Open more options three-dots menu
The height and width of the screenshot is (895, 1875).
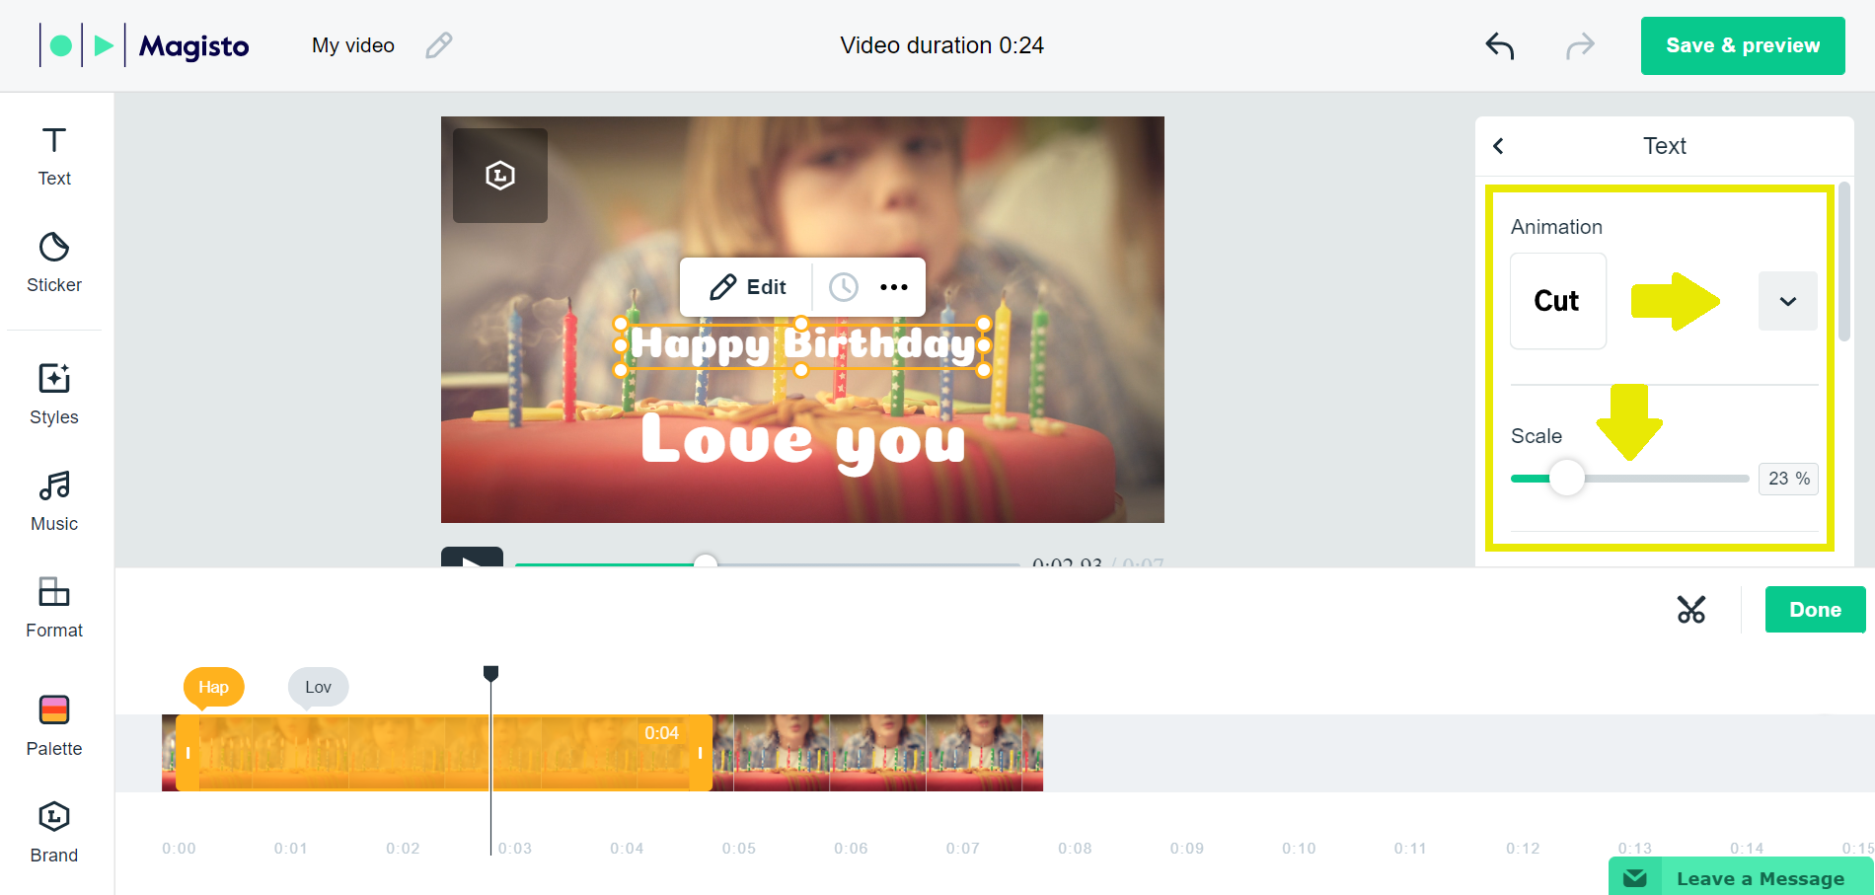pos(894,287)
